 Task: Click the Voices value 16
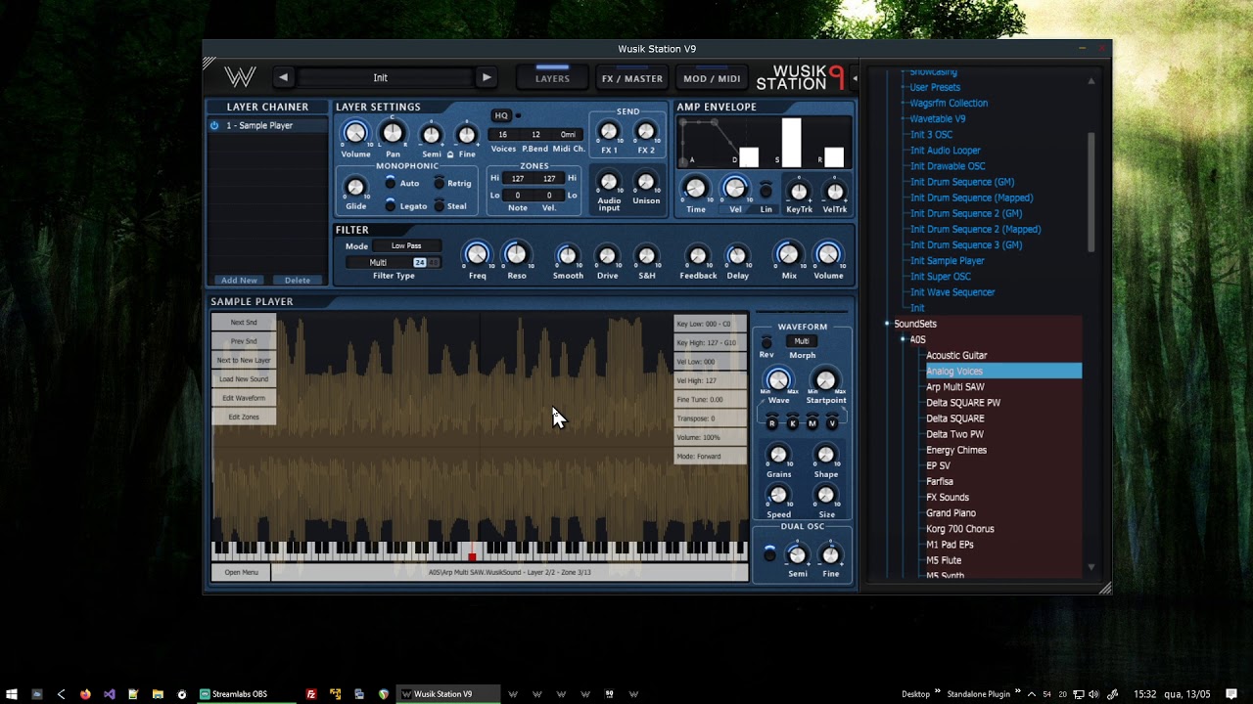[503, 135]
